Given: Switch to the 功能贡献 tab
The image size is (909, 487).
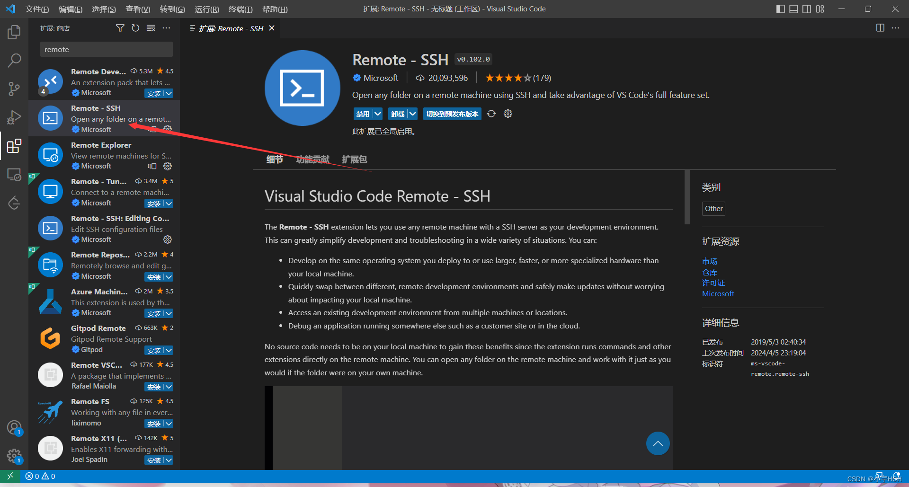Looking at the screenshot, I should click(312, 159).
